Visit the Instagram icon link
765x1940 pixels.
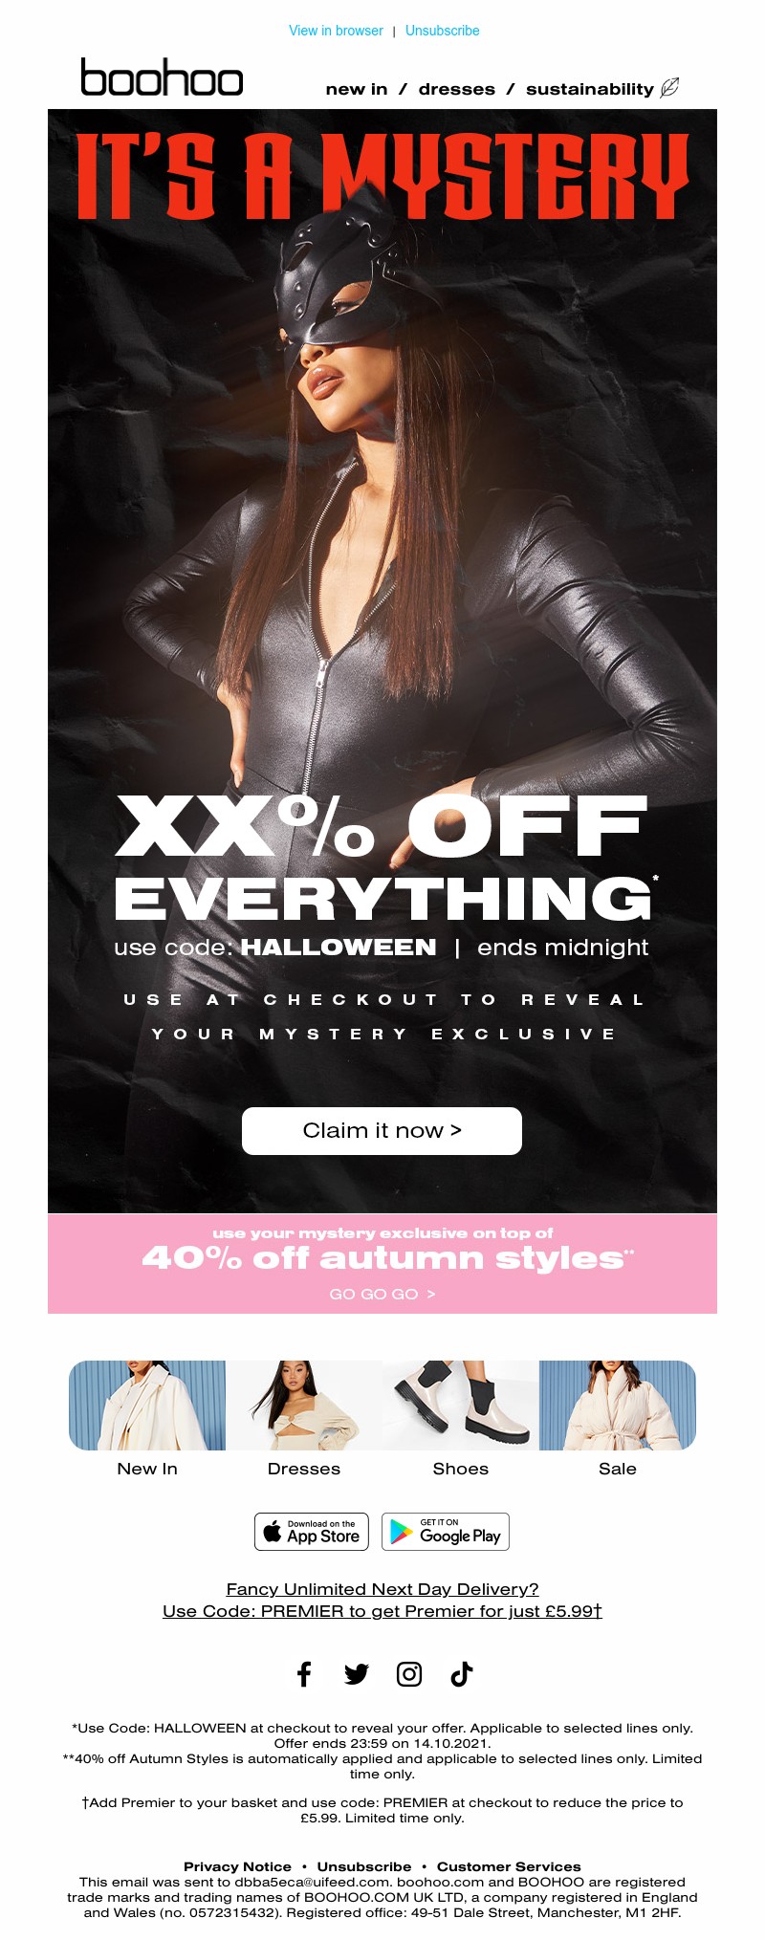pos(409,1674)
